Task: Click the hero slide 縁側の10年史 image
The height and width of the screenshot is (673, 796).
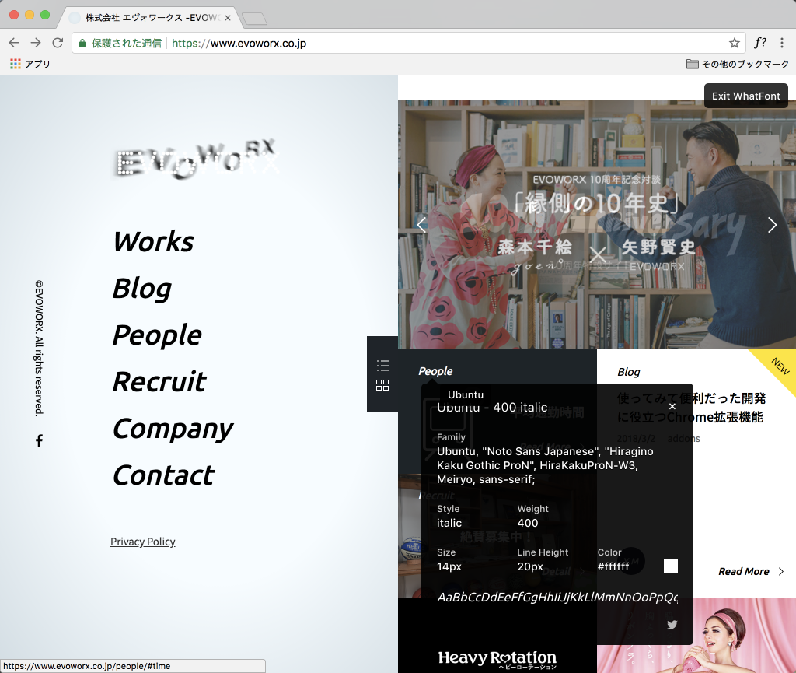Action: click(596, 225)
